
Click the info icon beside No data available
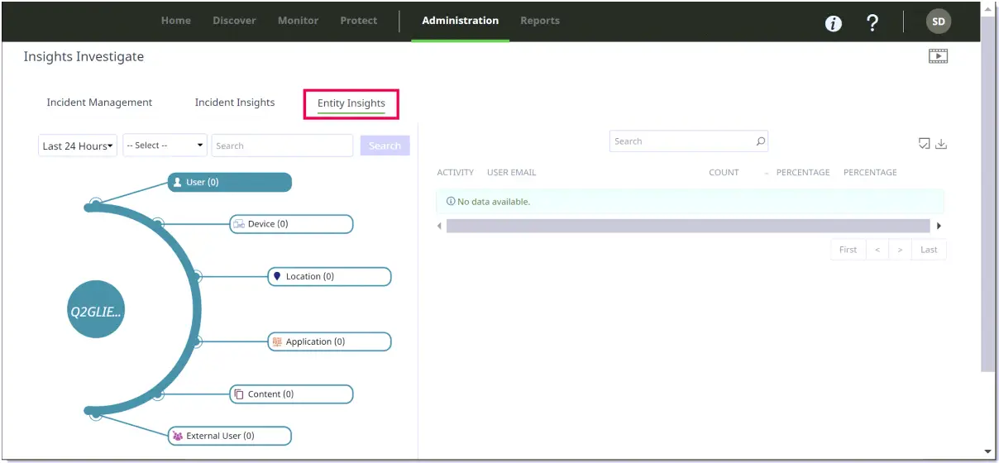(451, 202)
